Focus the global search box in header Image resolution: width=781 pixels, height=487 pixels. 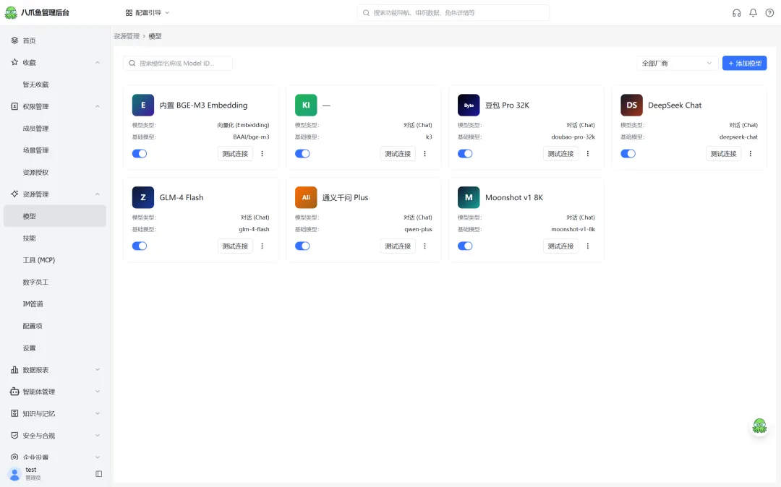(x=453, y=13)
